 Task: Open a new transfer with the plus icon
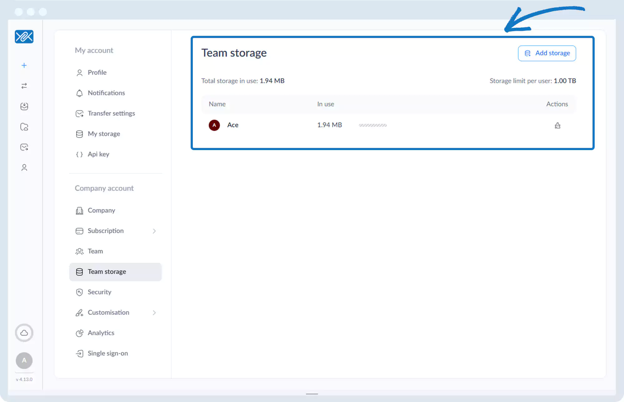pyautogui.click(x=24, y=65)
